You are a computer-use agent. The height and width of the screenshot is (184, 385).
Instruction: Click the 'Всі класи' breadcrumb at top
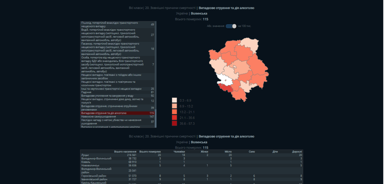136,7
